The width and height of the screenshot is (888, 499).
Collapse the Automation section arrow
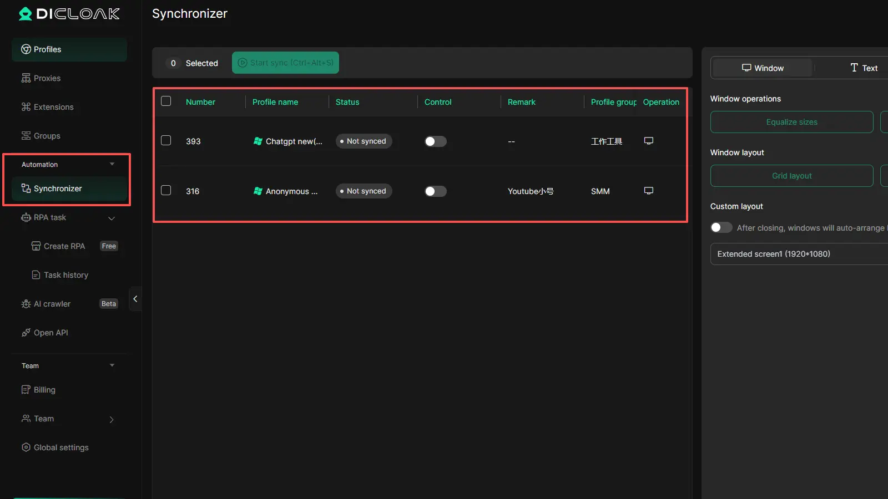(x=112, y=164)
